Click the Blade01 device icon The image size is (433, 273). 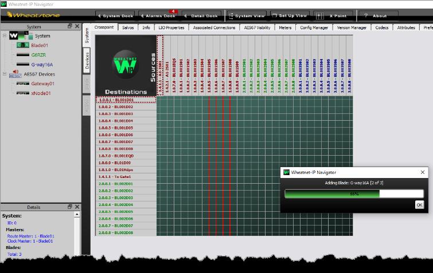click(22, 45)
